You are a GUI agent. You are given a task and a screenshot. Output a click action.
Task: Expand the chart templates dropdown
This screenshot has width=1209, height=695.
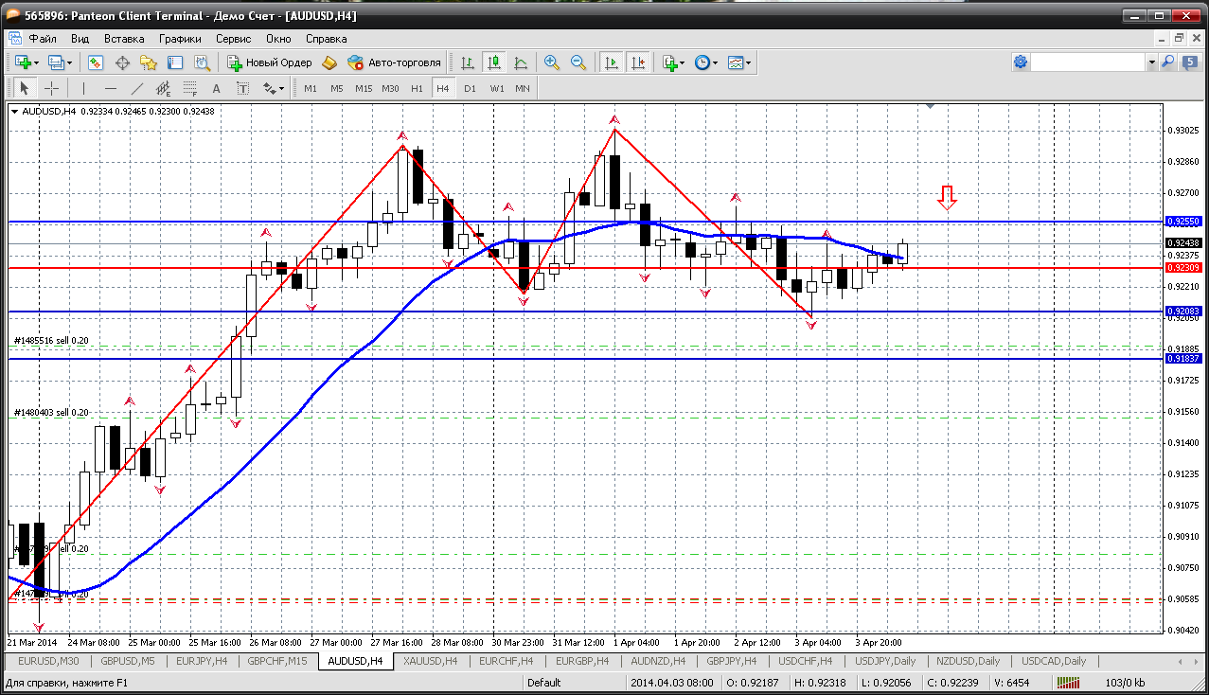[x=748, y=62]
